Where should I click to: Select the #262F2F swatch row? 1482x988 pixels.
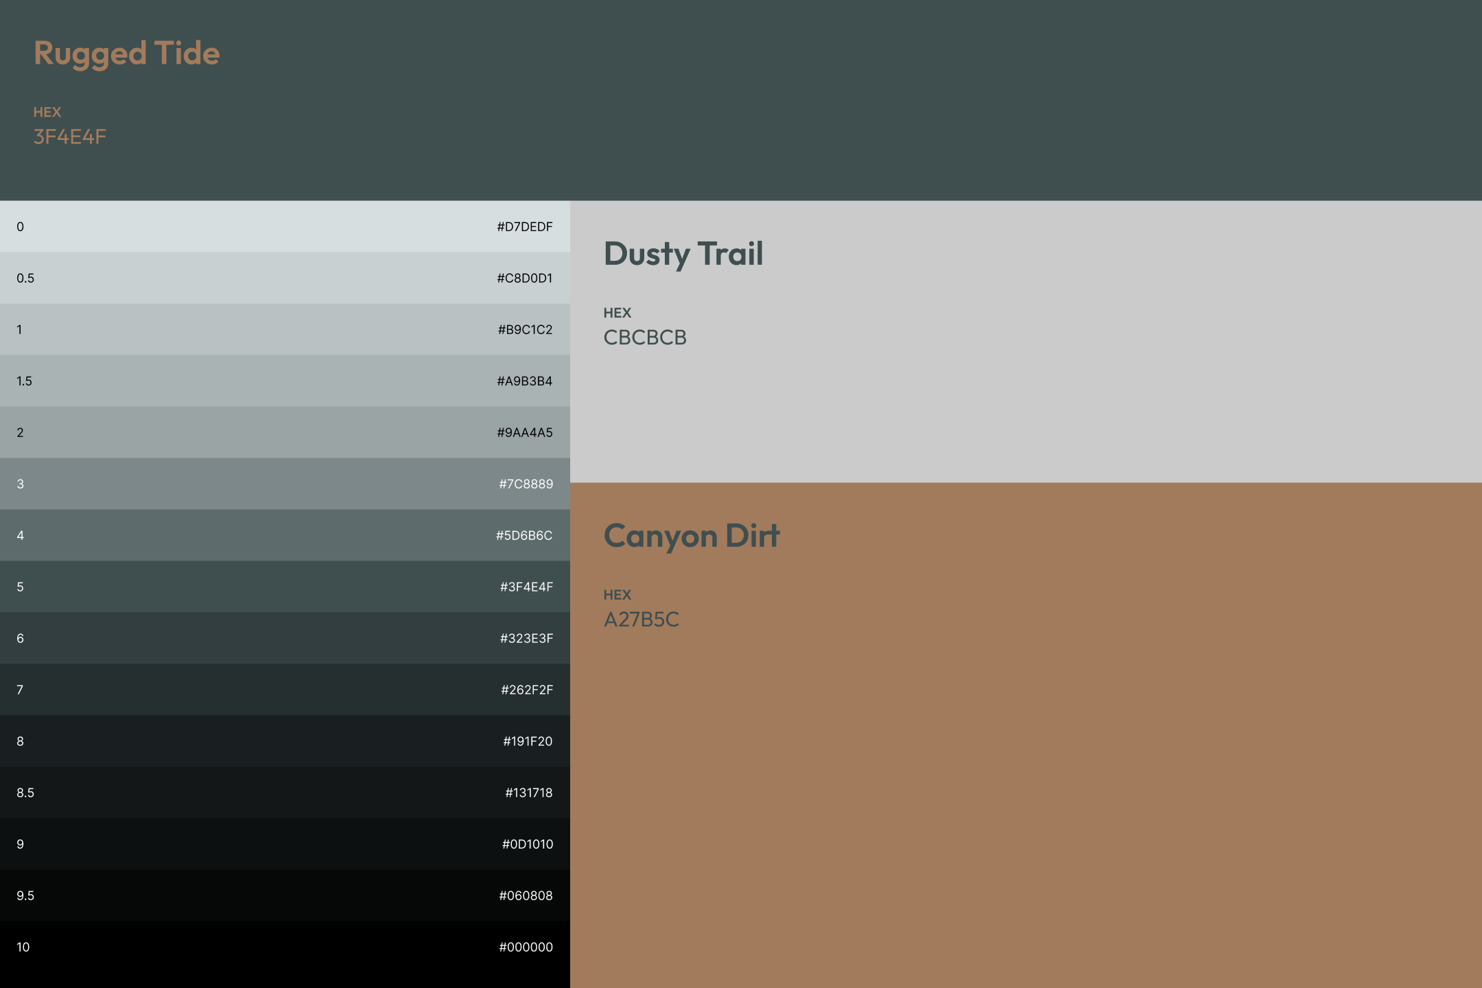point(285,690)
